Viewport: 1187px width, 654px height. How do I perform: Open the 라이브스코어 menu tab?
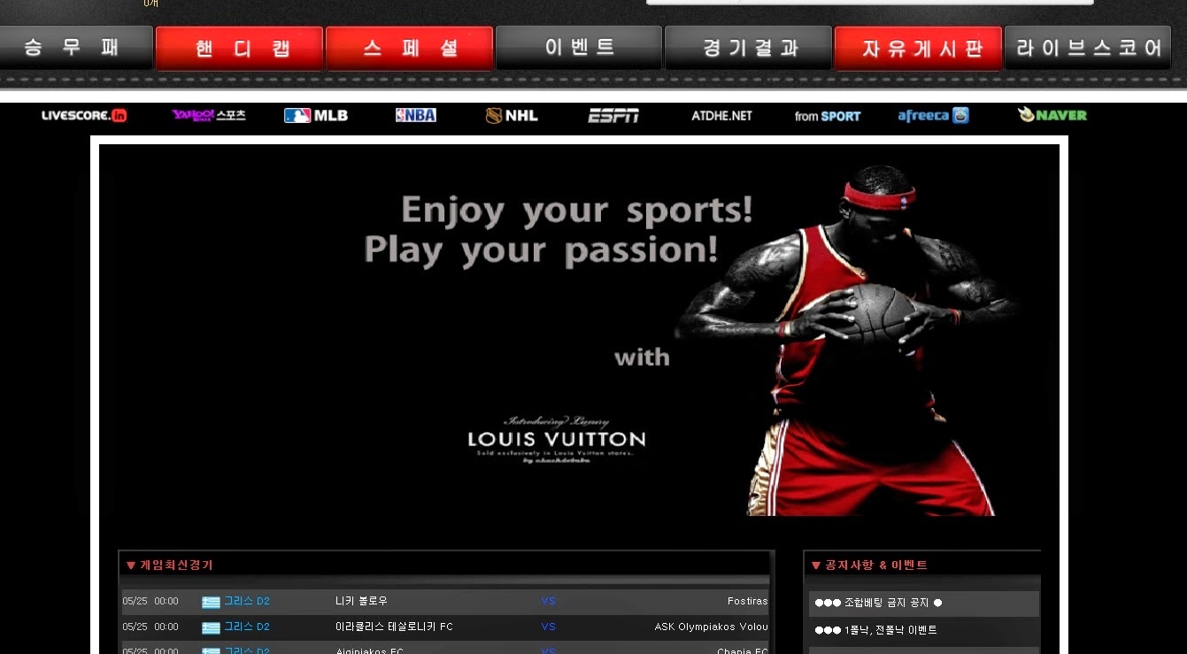click(1089, 48)
